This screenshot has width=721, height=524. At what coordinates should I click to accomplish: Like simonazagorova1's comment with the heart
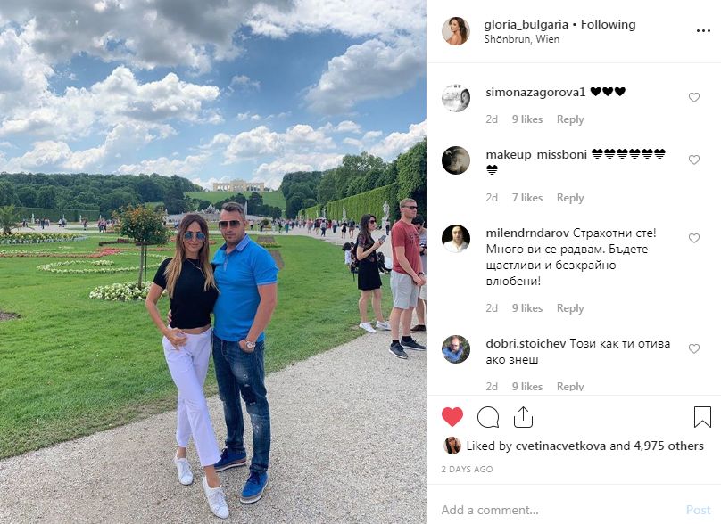[694, 97]
